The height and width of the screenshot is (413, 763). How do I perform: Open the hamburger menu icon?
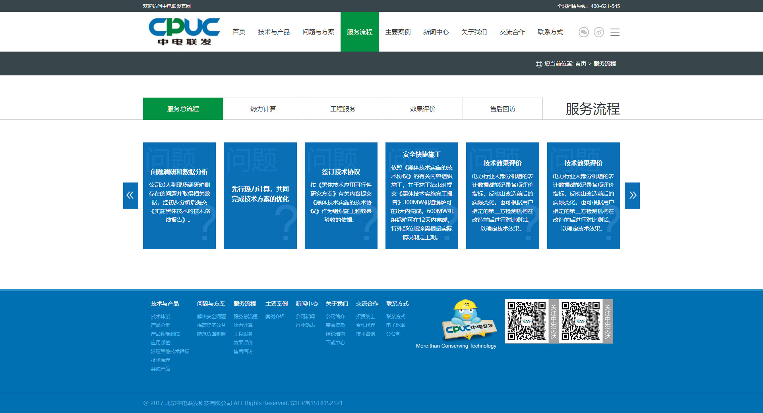click(x=615, y=32)
